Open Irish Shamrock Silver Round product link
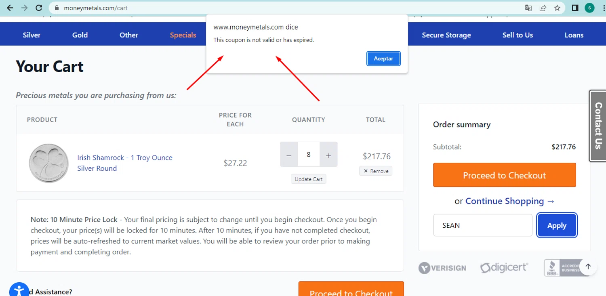This screenshot has height=296, width=606. tap(125, 163)
